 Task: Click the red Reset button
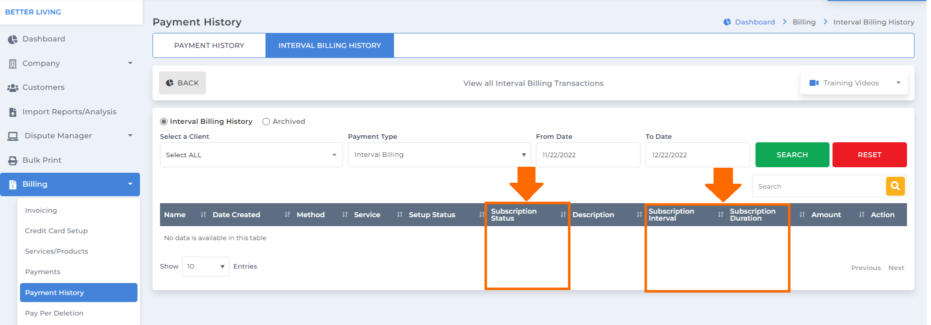869,155
